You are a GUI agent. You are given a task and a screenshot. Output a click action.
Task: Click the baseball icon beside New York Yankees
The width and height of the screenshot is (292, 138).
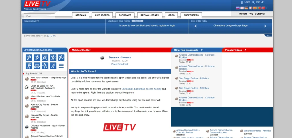coord(27,79)
